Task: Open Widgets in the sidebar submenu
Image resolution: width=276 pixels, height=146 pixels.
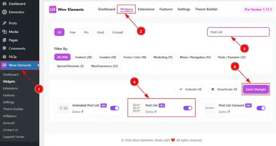Action: pyautogui.click(x=9, y=81)
